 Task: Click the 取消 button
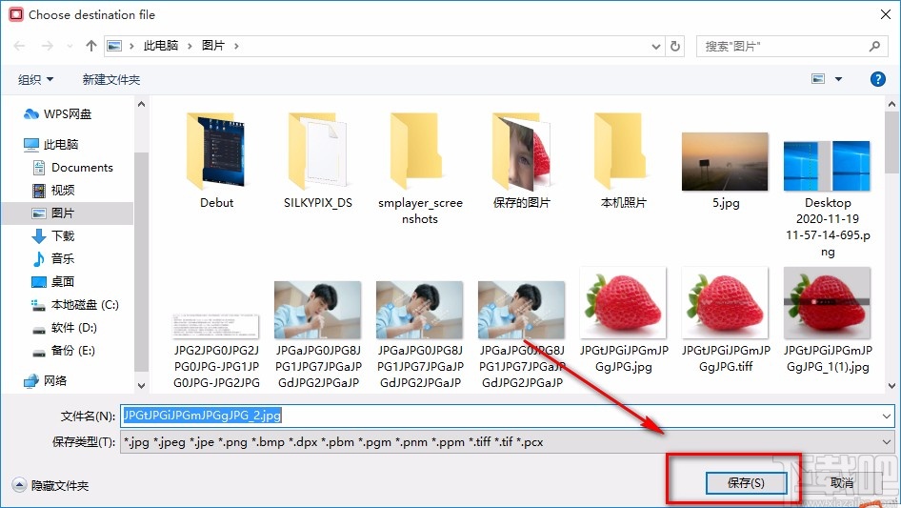pyautogui.click(x=842, y=482)
